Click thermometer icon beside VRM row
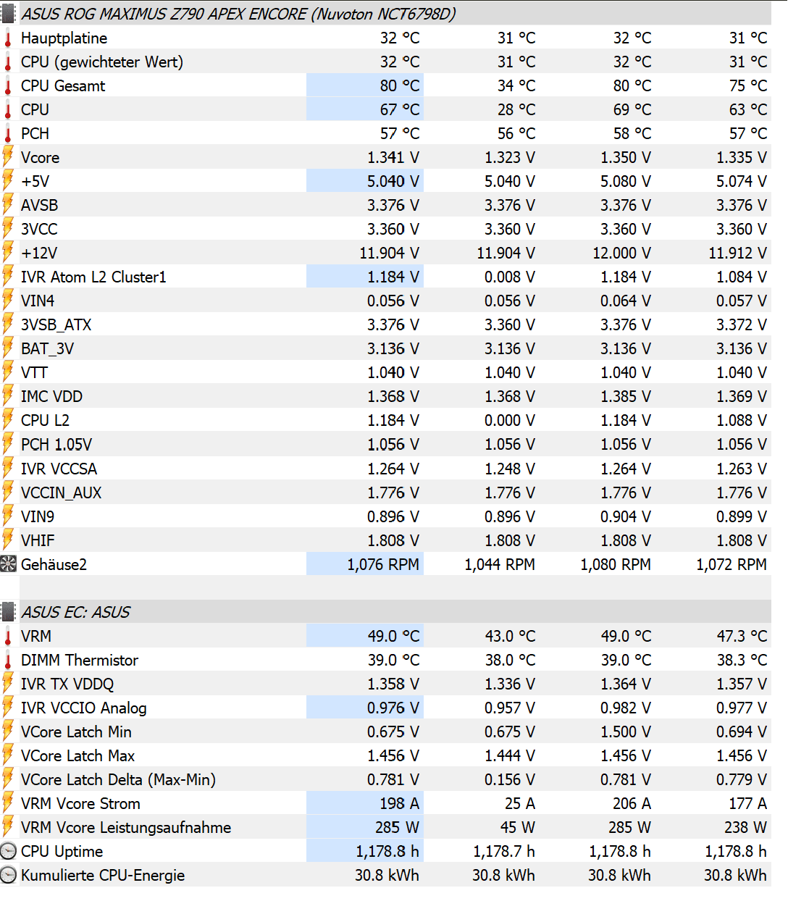Screen dimensions: 788x901 click(8, 637)
